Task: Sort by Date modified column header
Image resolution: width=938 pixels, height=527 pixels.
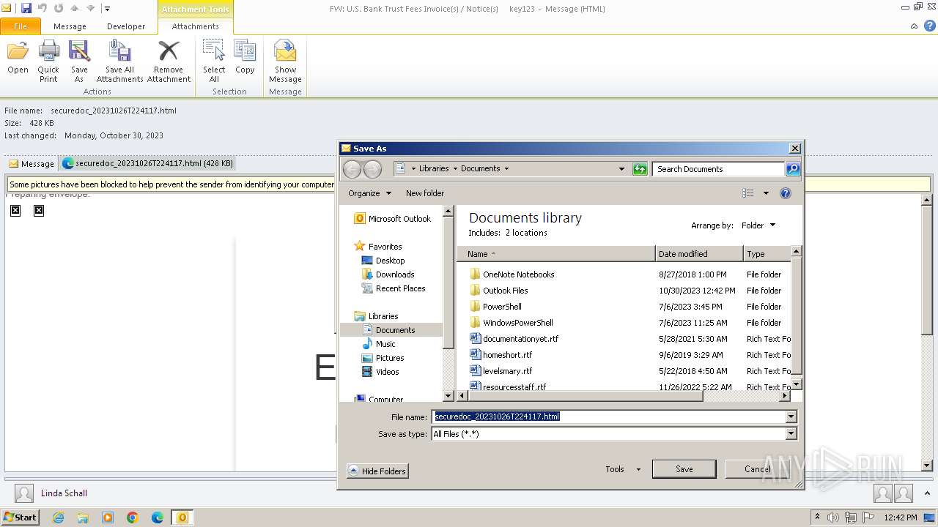Action: coord(699,254)
